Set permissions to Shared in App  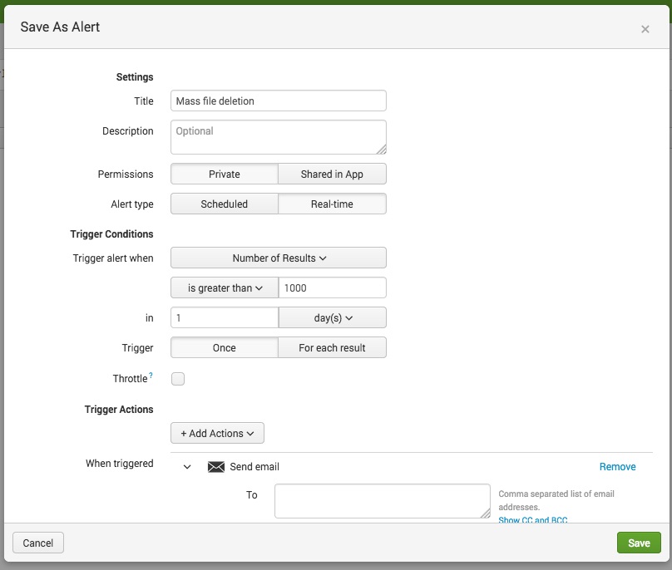[x=332, y=174]
